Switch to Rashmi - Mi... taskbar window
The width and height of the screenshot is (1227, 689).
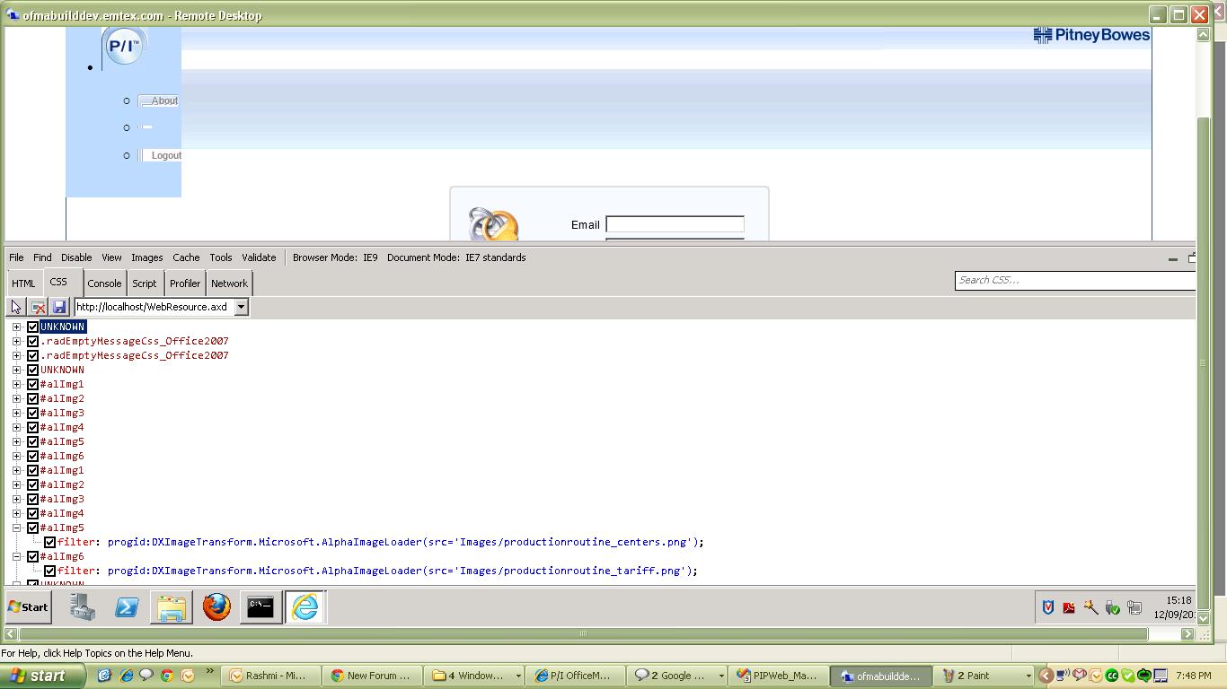point(271,676)
